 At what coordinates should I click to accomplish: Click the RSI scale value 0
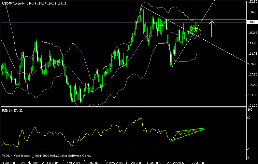click(248, 158)
